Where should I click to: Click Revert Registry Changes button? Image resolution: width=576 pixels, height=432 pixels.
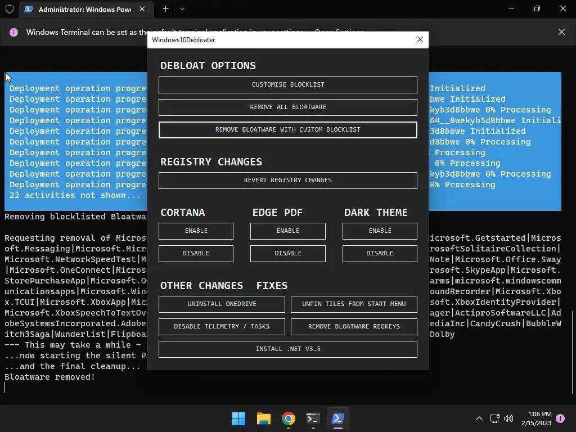click(287, 180)
